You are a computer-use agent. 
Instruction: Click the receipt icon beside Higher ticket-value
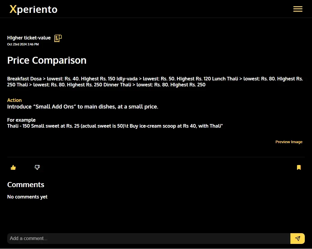tap(58, 38)
